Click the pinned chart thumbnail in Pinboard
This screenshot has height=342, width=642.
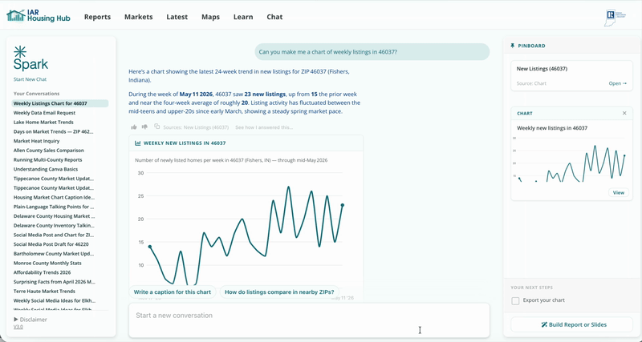(571, 160)
